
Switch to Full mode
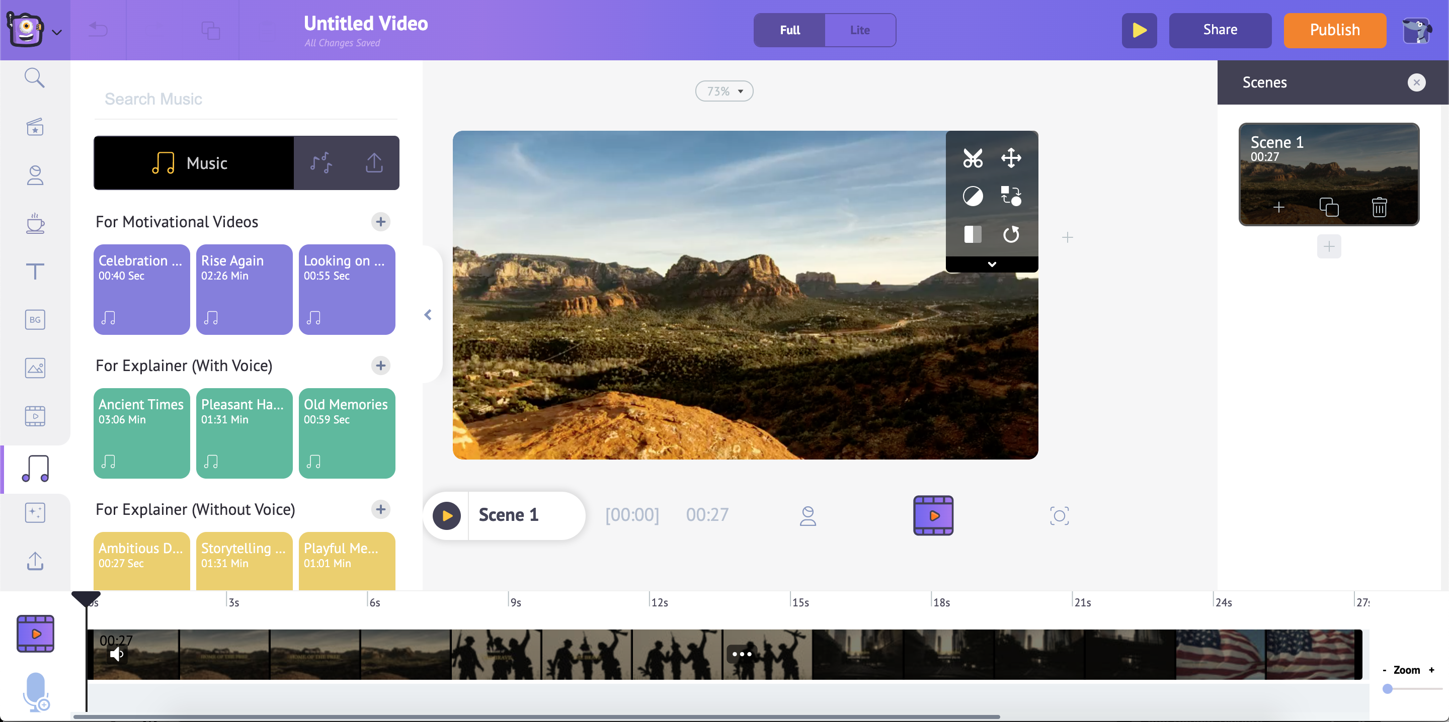[x=789, y=30]
